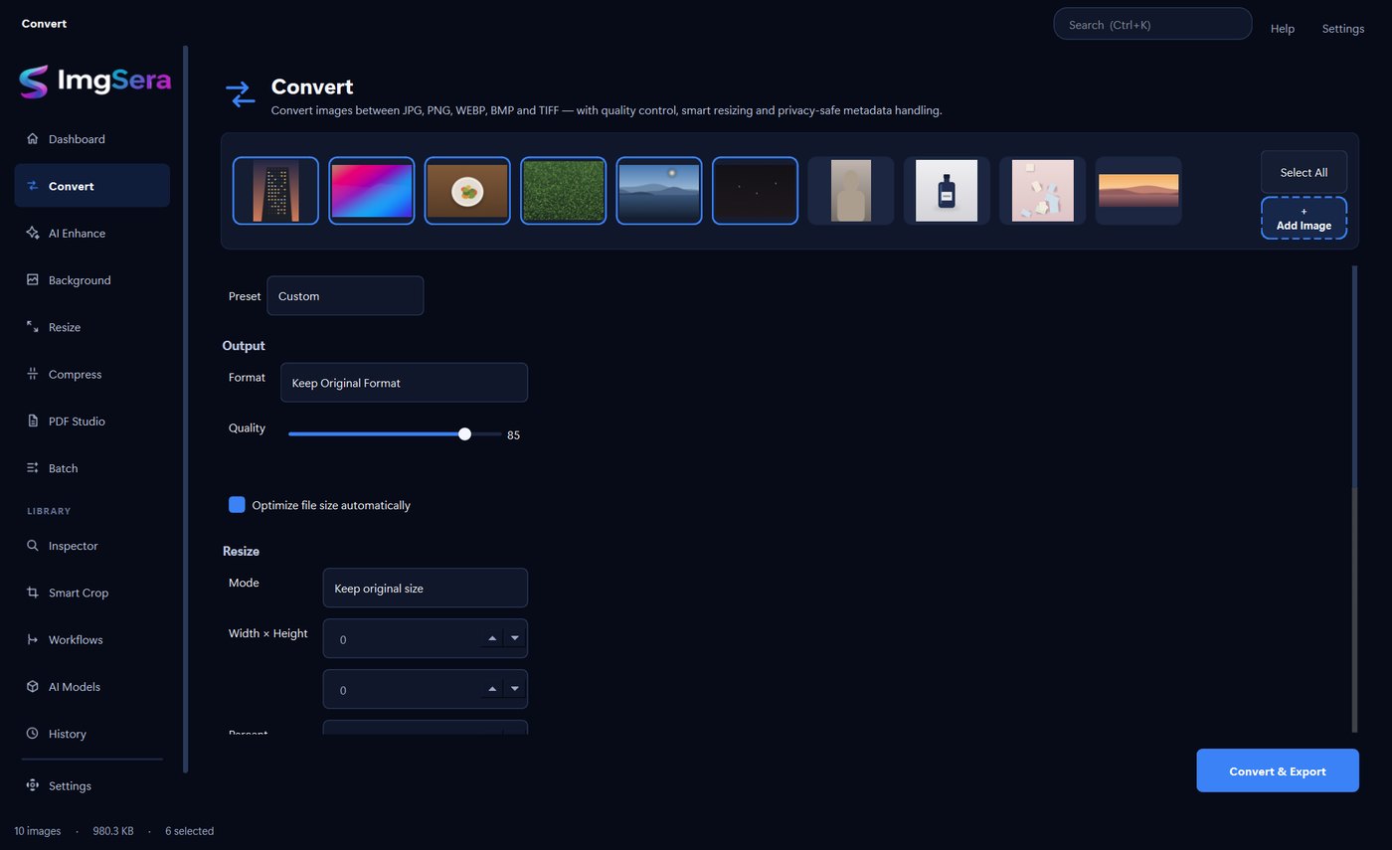
Task: Select the pink-blue gradient thumbnail
Action: coord(372,191)
